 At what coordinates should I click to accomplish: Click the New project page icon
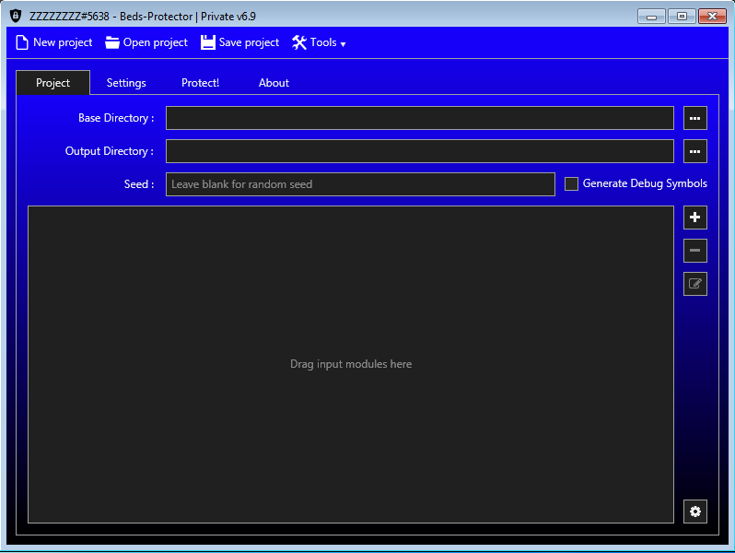[22, 42]
